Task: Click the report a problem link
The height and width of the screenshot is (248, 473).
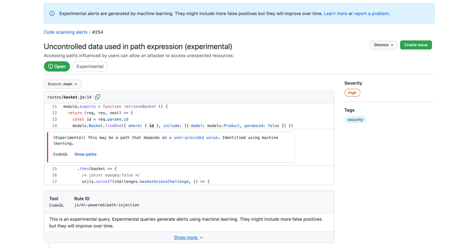Action: tap(371, 13)
